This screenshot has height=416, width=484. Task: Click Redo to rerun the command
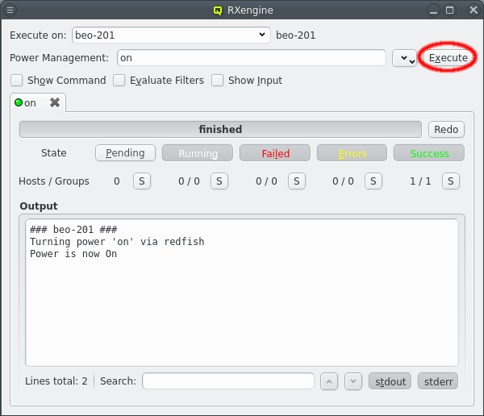pos(446,129)
